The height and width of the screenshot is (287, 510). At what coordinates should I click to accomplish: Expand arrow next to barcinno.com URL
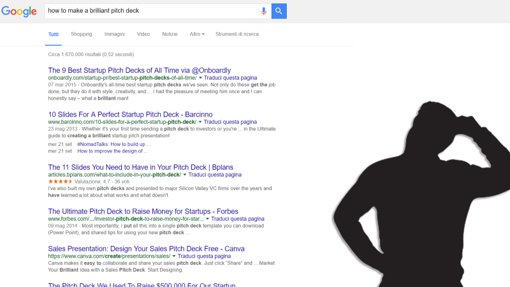[x=200, y=122]
